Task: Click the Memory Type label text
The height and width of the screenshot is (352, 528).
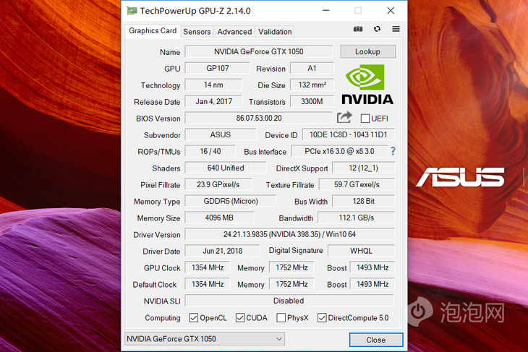Action: coord(157,202)
